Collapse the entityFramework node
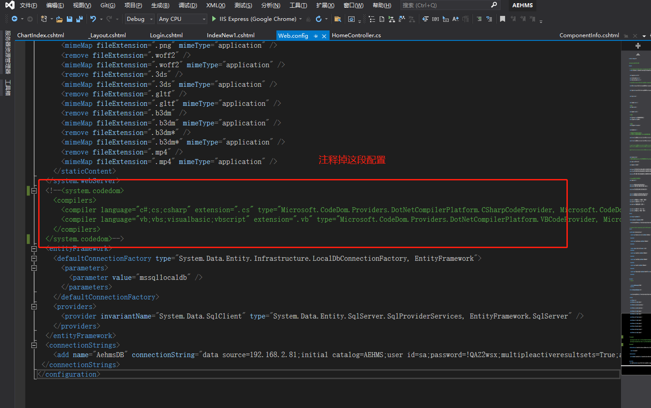 (x=34, y=249)
